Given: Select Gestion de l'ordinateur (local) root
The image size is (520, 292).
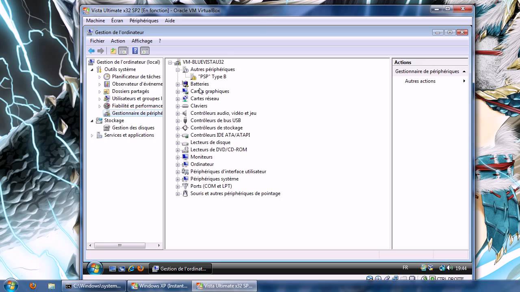Looking at the screenshot, I should click(x=128, y=62).
